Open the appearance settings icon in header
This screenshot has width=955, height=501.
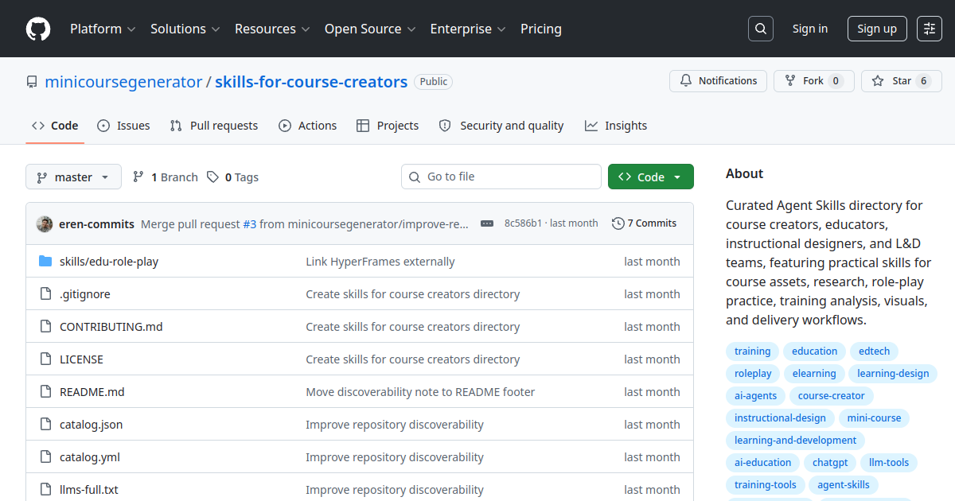(x=930, y=29)
